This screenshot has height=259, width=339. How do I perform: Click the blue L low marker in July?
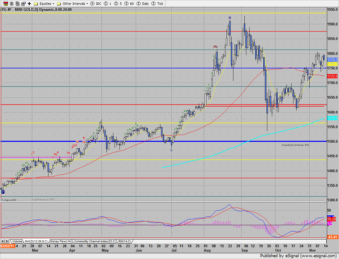172,150
